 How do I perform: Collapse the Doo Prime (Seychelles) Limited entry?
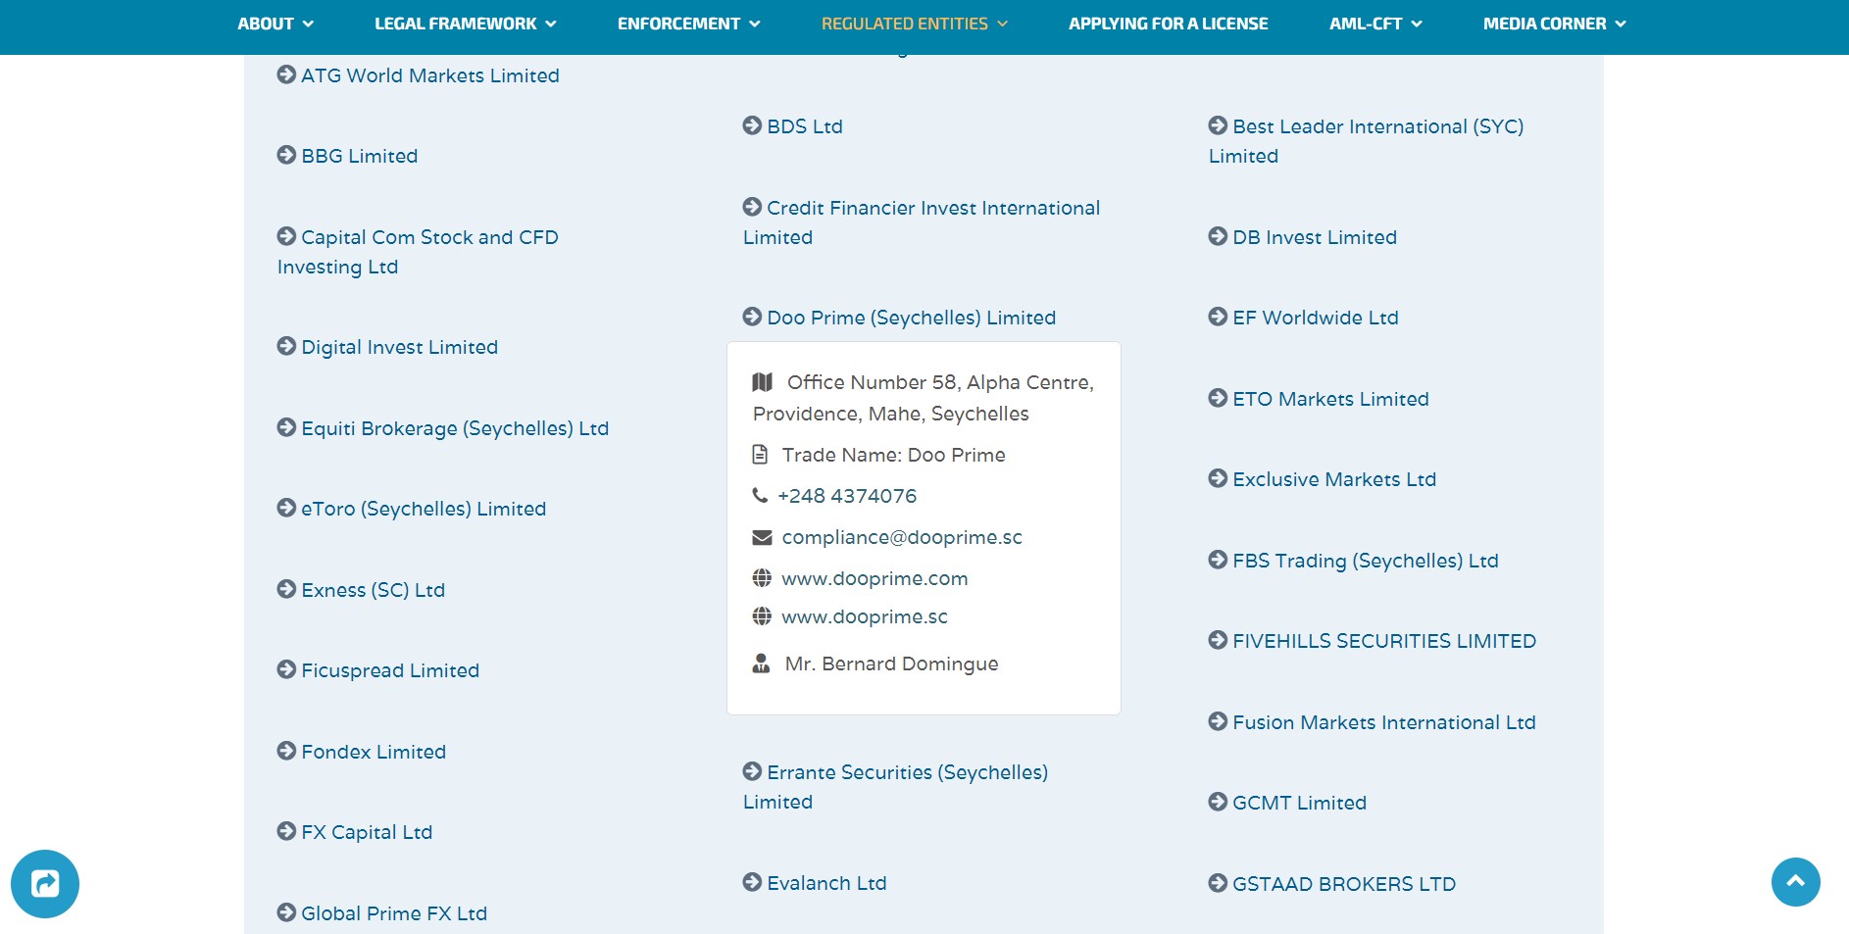pyautogui.click(x=911, y=318)
